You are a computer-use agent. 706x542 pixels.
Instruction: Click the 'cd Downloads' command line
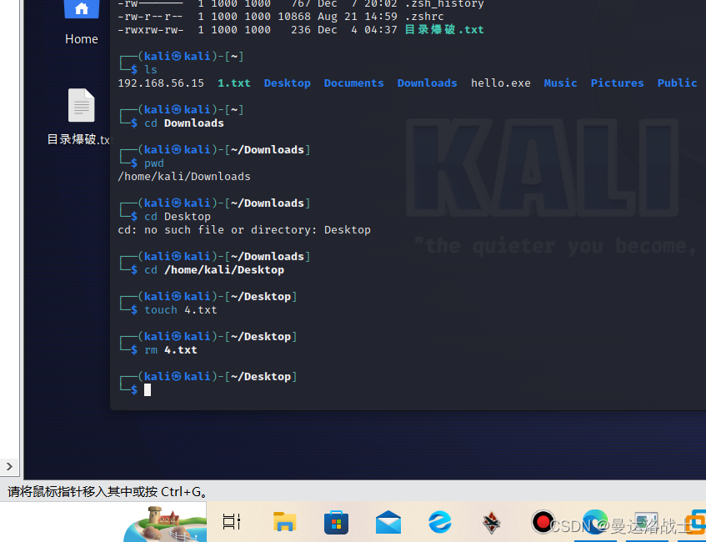pos(184,123)
